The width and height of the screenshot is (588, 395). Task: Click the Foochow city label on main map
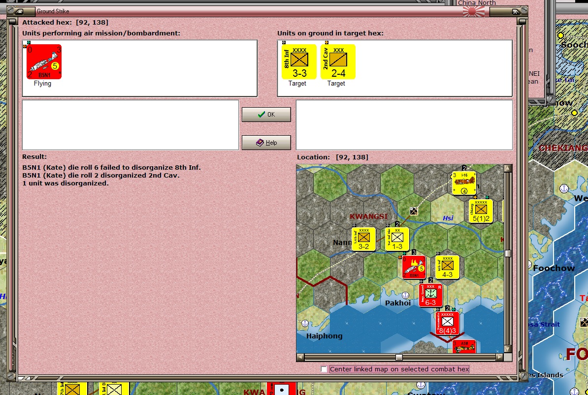click(x=554, y=268)
